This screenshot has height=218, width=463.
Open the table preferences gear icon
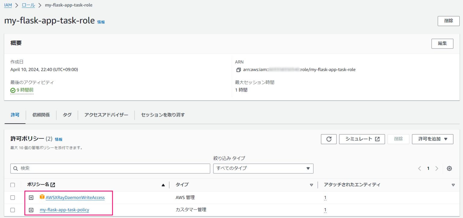click(x=449, y=168)
